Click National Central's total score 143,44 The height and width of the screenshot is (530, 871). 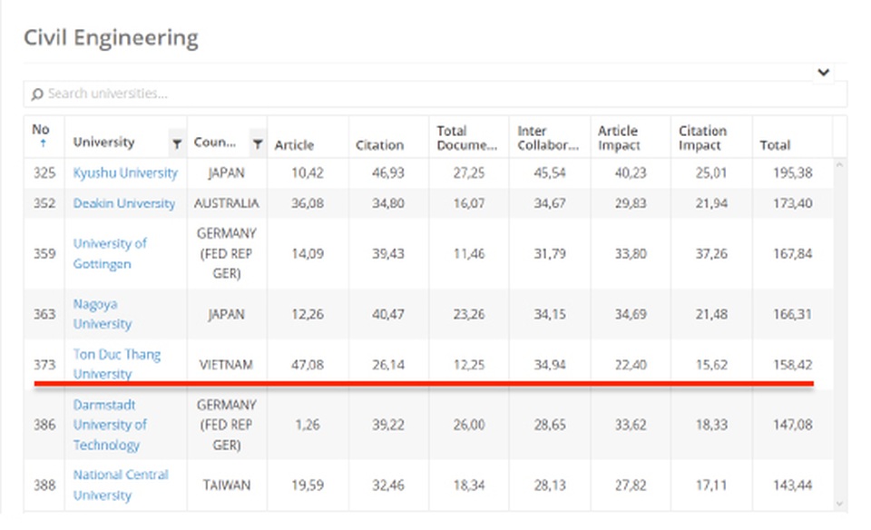click(793, 486)
